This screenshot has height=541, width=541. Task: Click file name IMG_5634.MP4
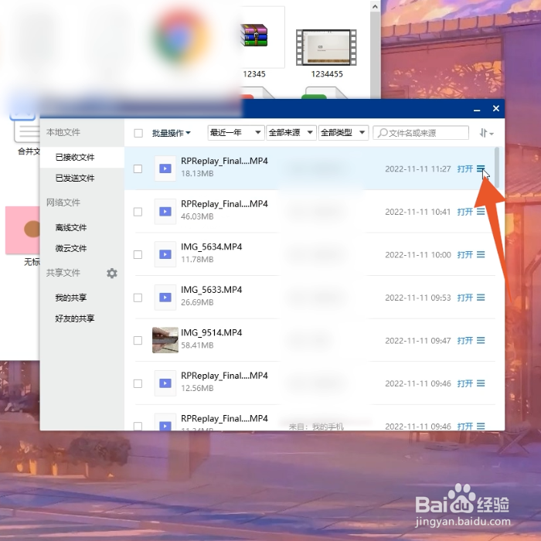[x=211, y=247]
